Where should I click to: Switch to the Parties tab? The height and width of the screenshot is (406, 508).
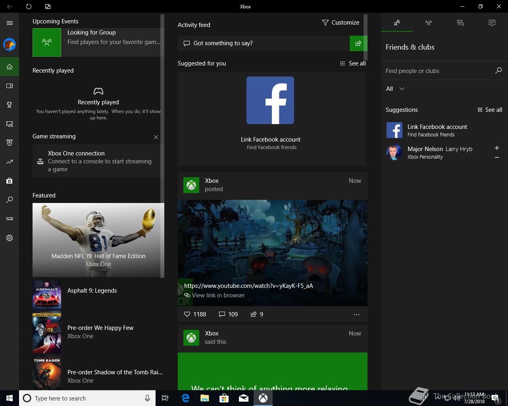pyautogui.click(x=429, y=23)
